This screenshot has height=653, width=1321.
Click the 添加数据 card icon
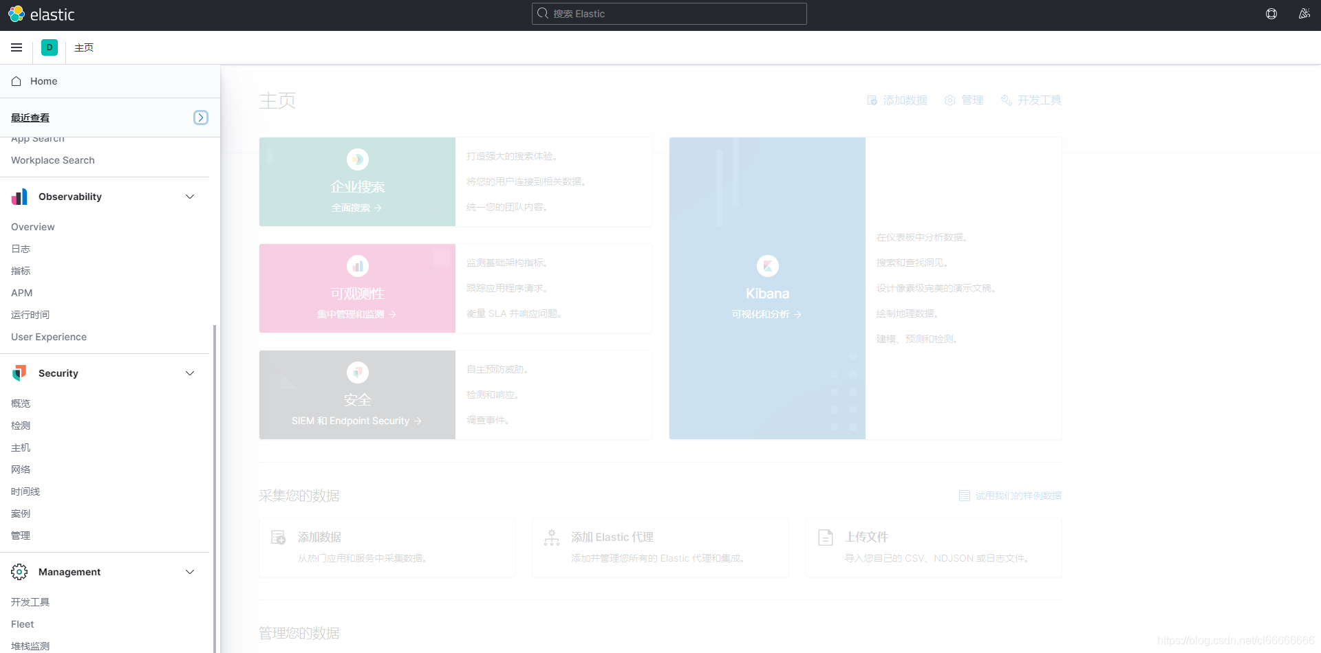[279, 538]
